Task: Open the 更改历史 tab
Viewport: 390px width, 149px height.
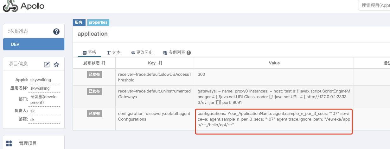Action: tap(142, 52)
